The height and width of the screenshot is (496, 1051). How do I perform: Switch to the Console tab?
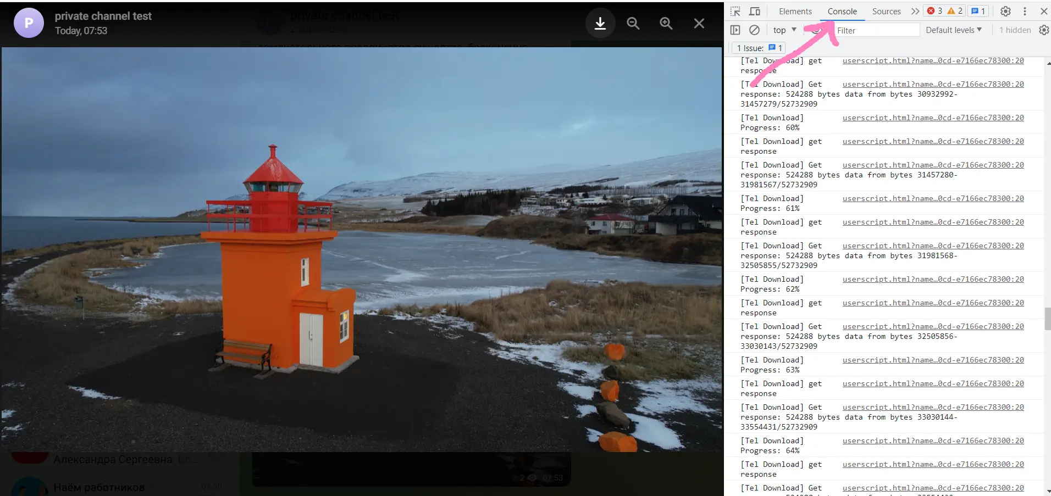[842, 11]
